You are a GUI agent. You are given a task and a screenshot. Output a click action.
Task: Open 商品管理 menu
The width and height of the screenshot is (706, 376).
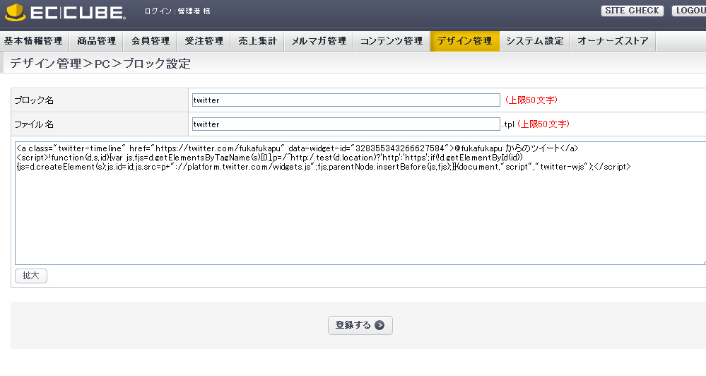pos(96,41)
